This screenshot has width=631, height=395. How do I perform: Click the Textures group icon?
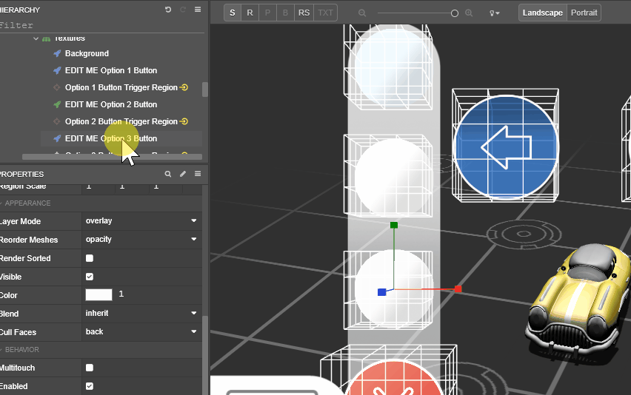tap(46, 38)
